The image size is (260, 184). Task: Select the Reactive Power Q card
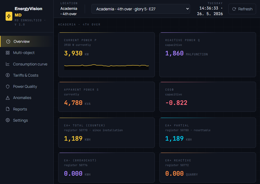(x=208, y=55)
